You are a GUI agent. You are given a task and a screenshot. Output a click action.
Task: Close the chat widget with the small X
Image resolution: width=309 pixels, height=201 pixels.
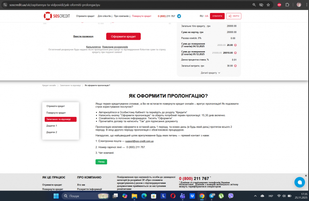click(306, 176)
